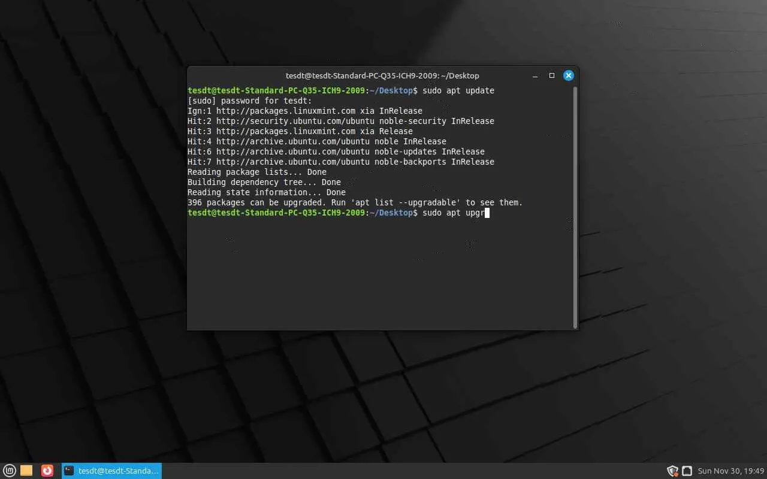Click the 'Ign:1' linuxmint xia InRelease line
The height and width of the screenshot is (479, 767).
(x=305, y=111)
